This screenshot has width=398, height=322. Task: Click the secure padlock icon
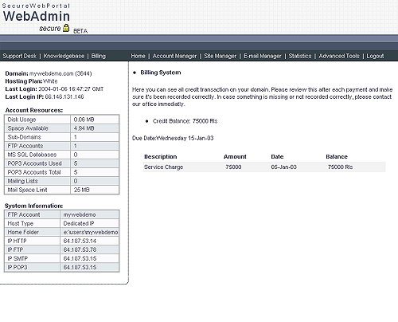coord(66,28)
